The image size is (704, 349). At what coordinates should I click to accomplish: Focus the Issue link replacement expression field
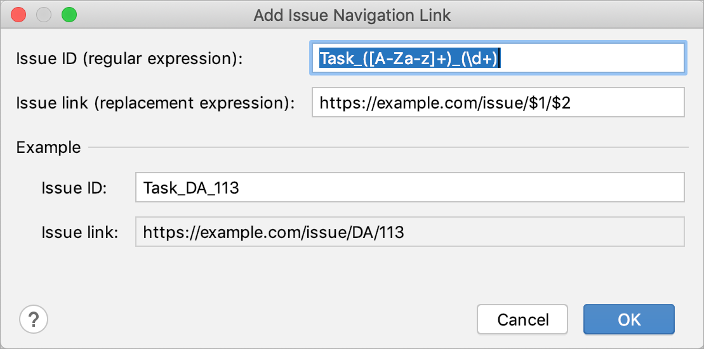click(x=498, y=102)
